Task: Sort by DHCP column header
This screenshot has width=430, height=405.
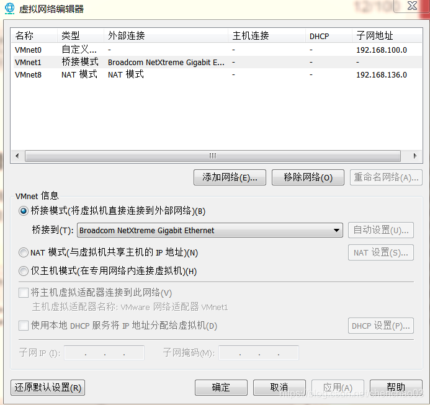Action: tap(329, 35)
